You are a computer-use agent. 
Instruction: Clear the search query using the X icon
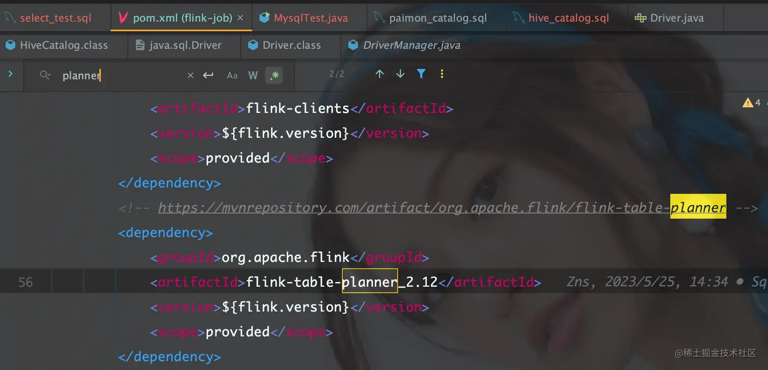[190, 75]
